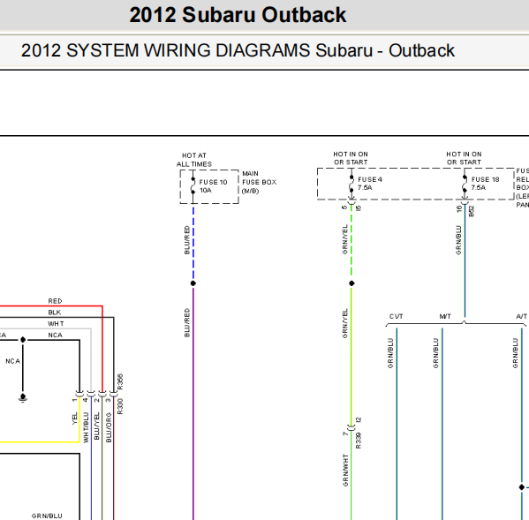Click the NCA label beside the ground wire

13,361
